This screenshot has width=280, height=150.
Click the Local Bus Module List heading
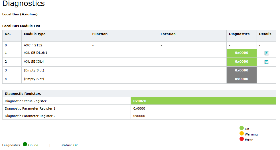click(x=21, y=26)
